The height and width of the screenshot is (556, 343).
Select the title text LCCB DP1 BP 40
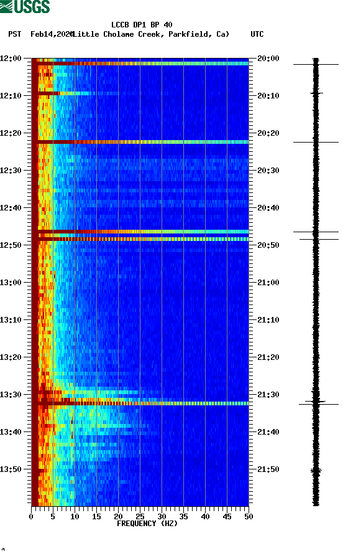(x=142, y=25)
